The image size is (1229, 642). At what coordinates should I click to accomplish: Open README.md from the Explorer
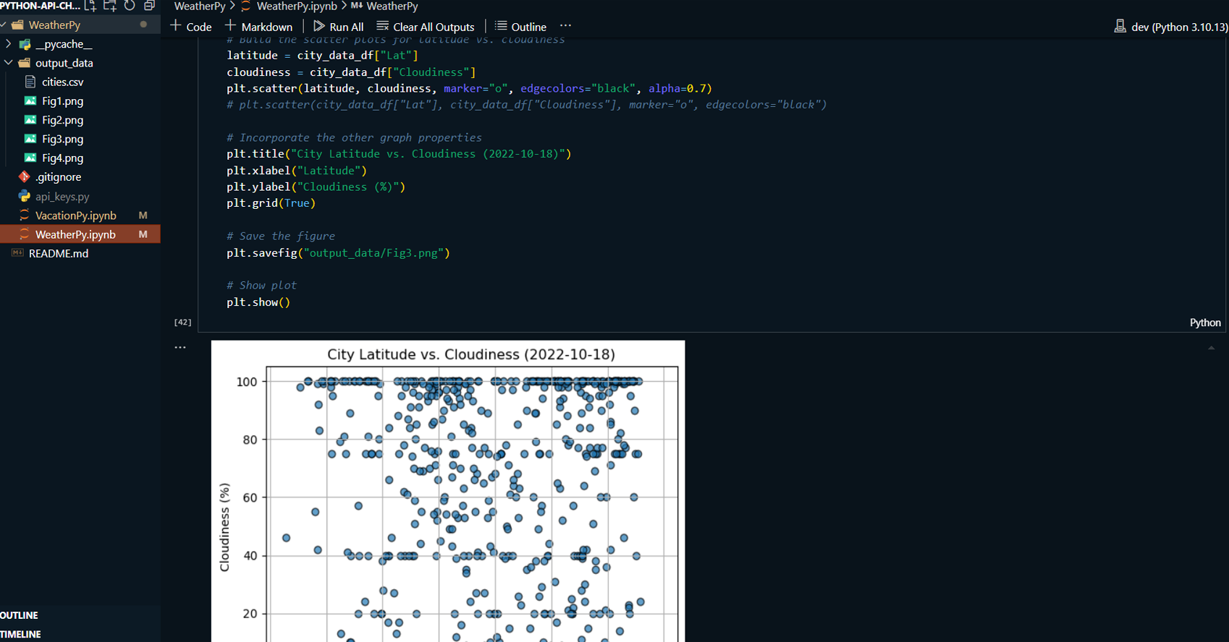(x=58, y=254)
